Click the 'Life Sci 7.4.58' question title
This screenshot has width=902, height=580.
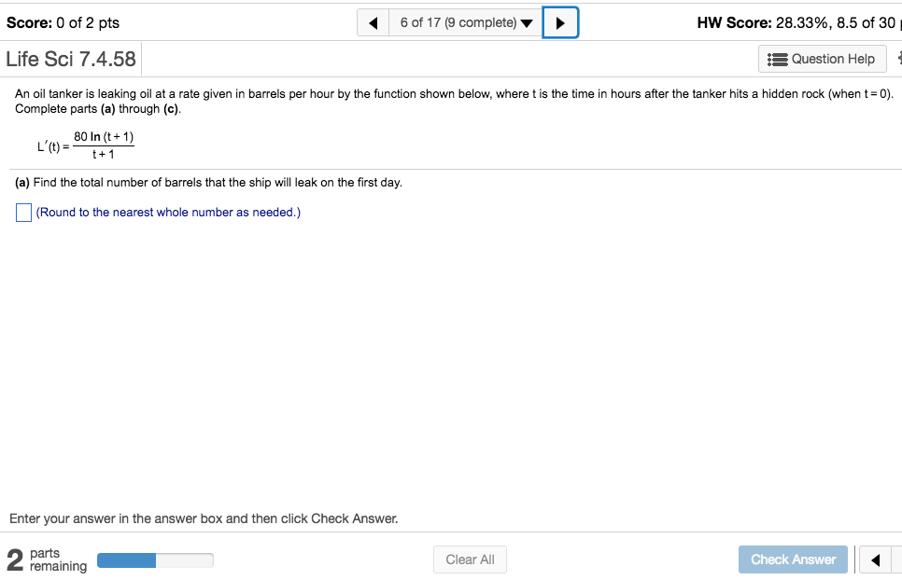point(71,59)
